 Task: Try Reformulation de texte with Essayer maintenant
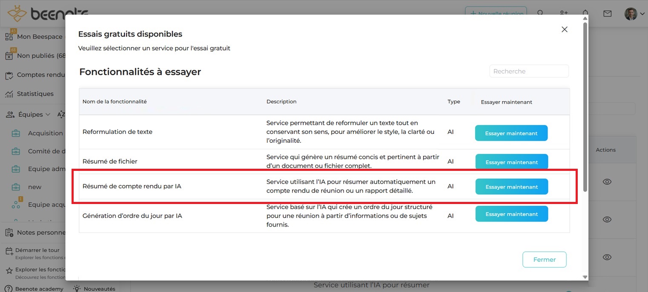(511, 133)
